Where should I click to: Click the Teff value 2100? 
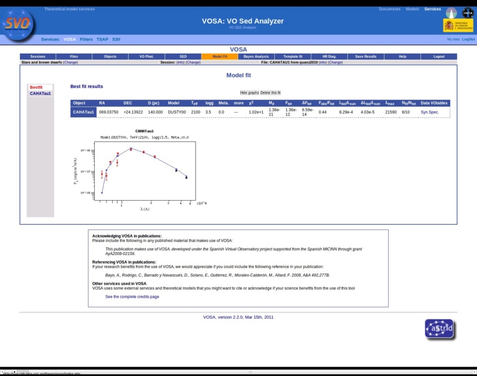pyautogui.click(x=196, y=112)
